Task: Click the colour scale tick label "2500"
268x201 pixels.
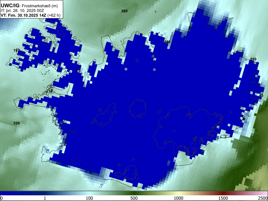Action: coord(263,198)
